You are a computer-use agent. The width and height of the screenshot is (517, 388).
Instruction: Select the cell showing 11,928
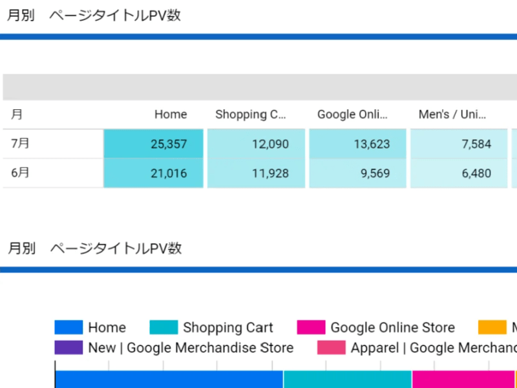click(256, 173)
